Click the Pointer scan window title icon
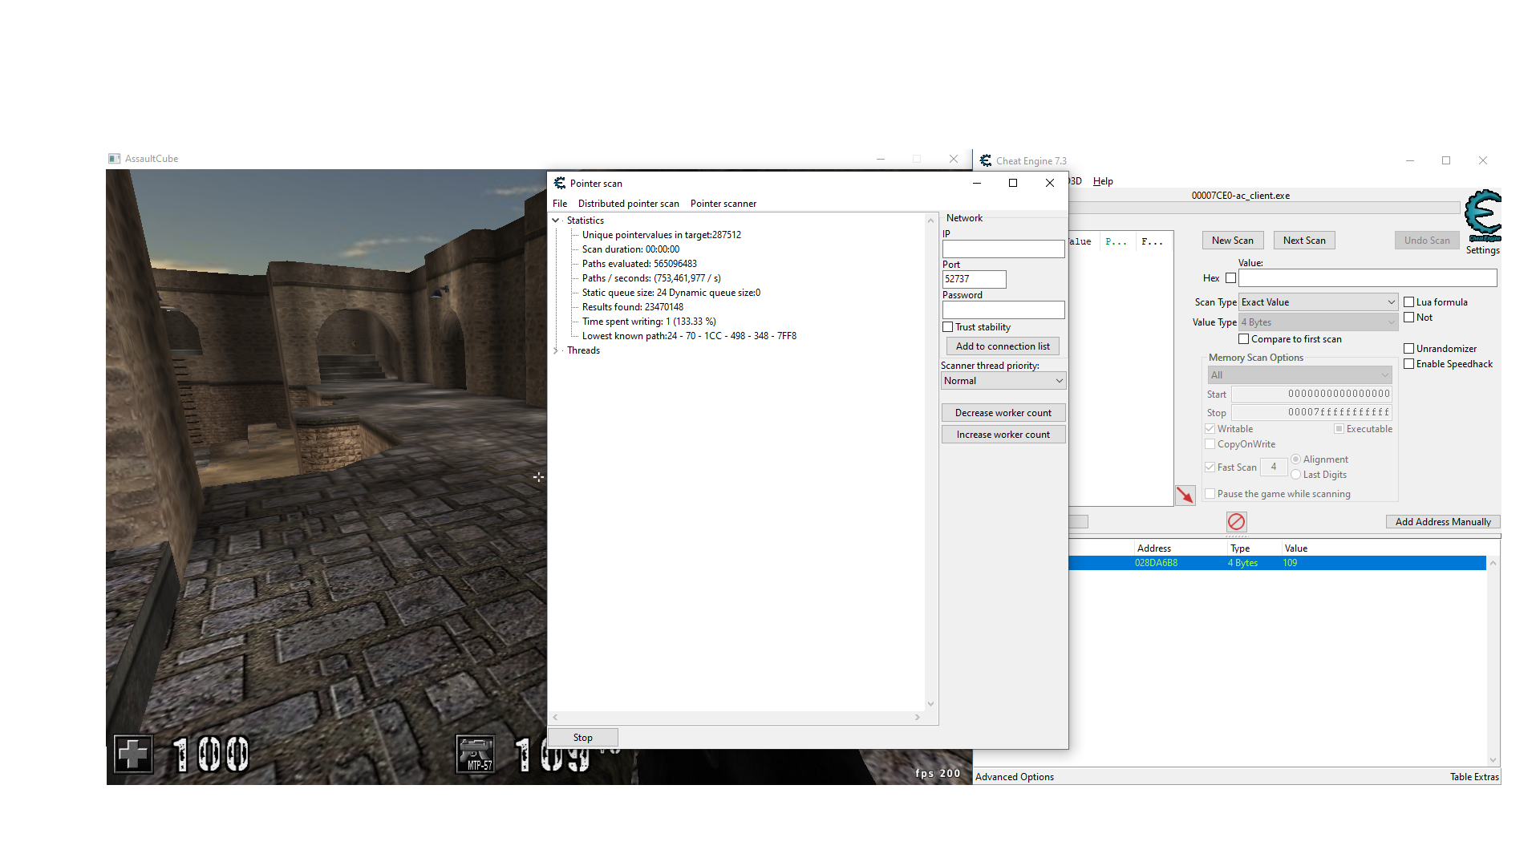 (559, 184)
